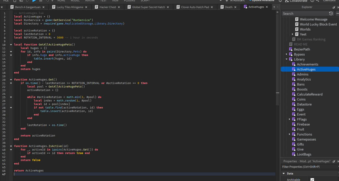The image size is (339, 181).
Task: Click the search history icon in Explorer
Action: (x=331, y=14)
